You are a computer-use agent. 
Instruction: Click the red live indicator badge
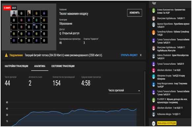[x=7, y=8]
